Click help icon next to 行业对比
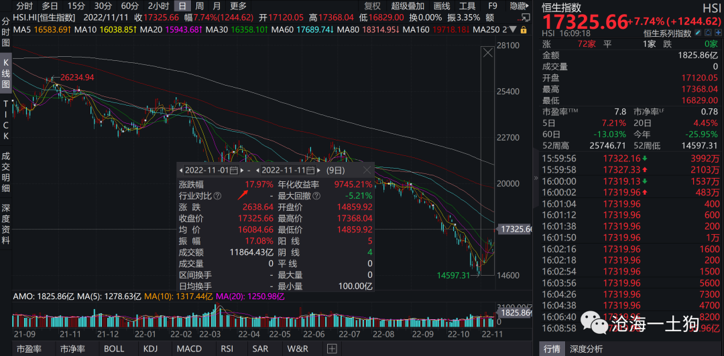This screenshot has height=356, width=724. tap(217, 196)
